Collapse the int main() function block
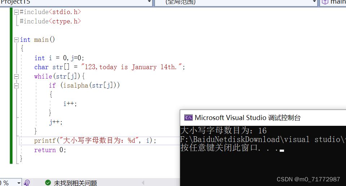 (x=16, y=40)
